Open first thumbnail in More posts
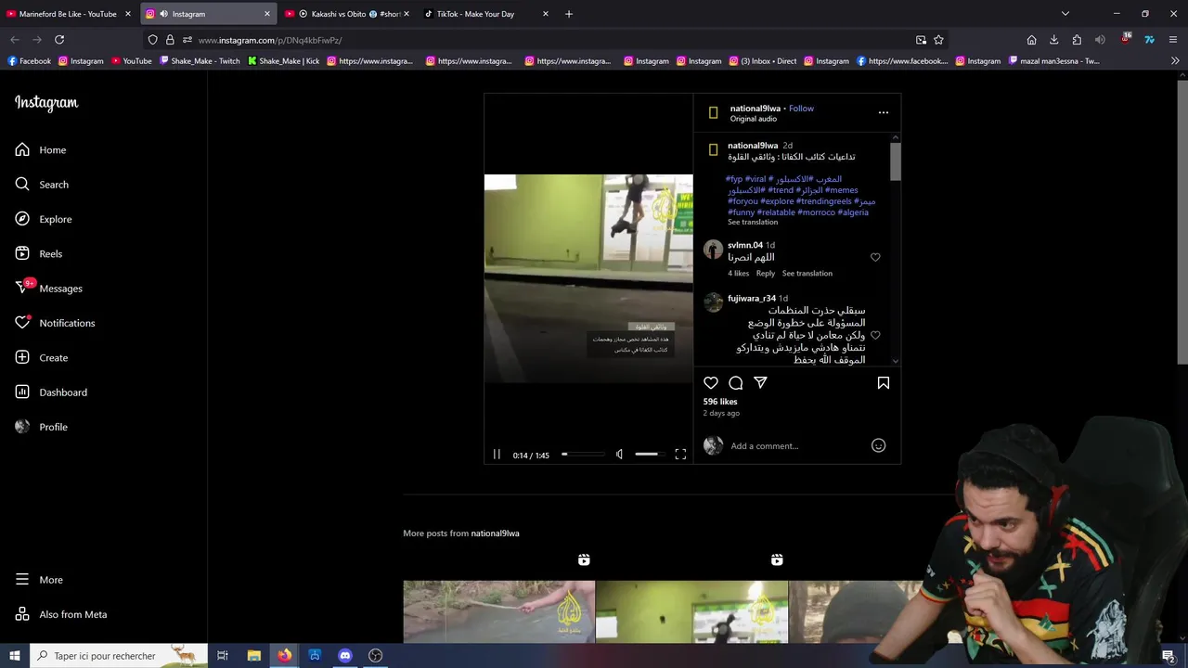The height and width of the screenshot is (668, 1188). click(498, 611)
